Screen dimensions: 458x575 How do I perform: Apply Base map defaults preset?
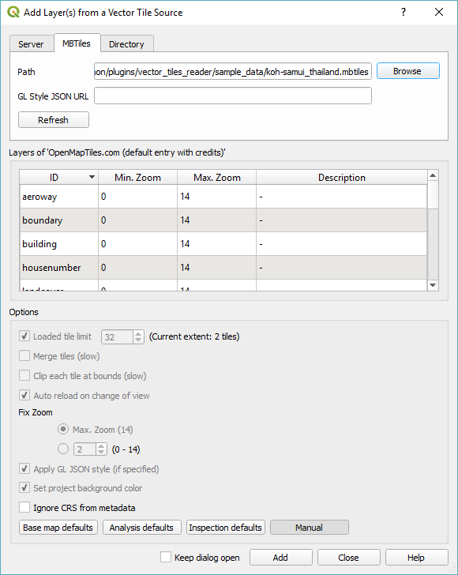(58, 528)
